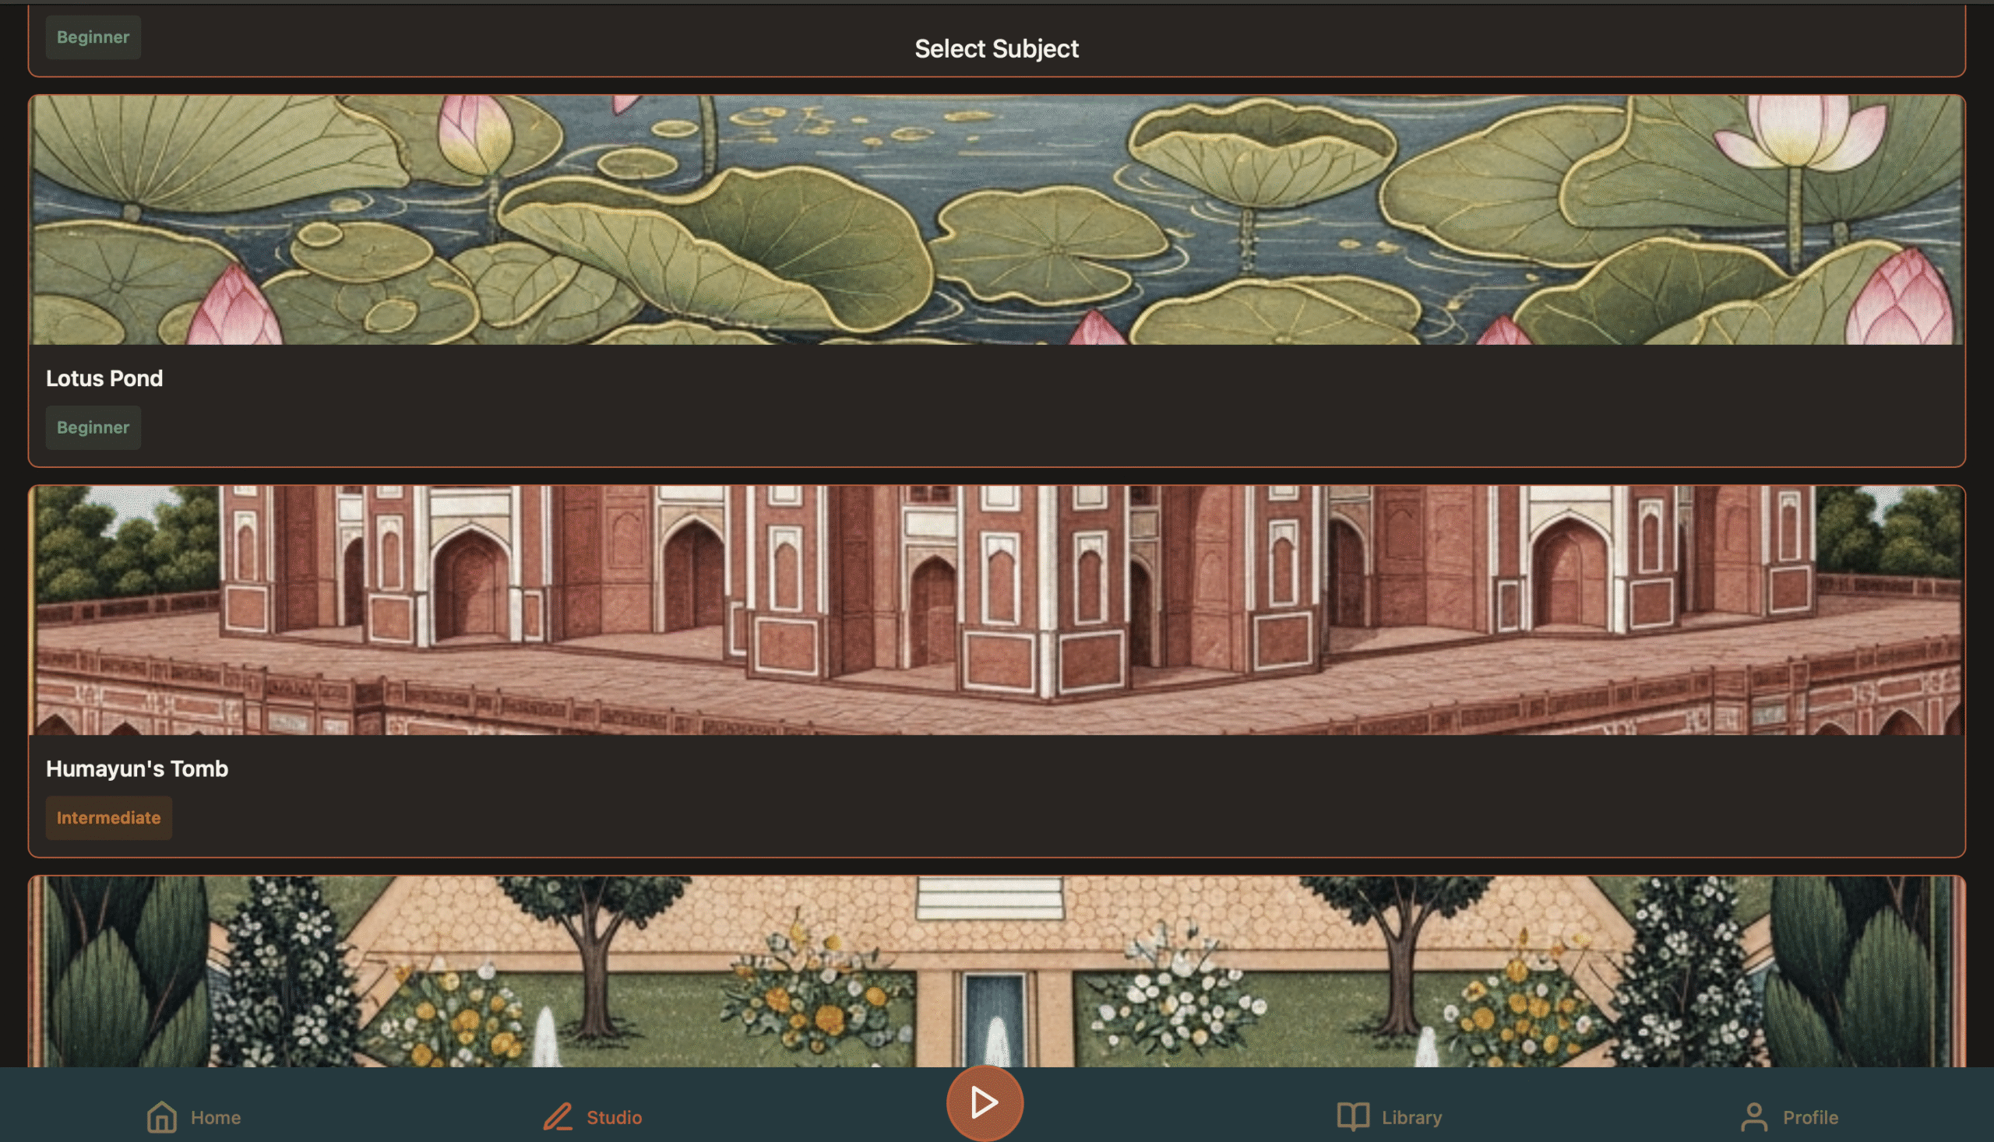Click the Humayun's Tomb title
The image size is (1994, 1142).
pyautogui.click(x=137, y=768)
